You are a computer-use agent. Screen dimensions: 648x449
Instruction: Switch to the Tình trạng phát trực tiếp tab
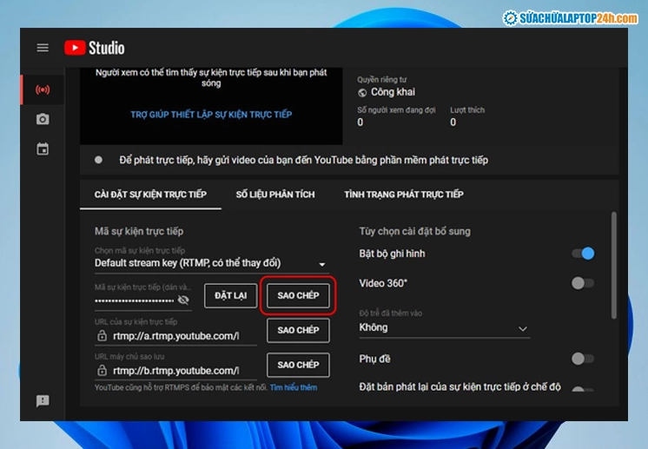pos(403,195)
